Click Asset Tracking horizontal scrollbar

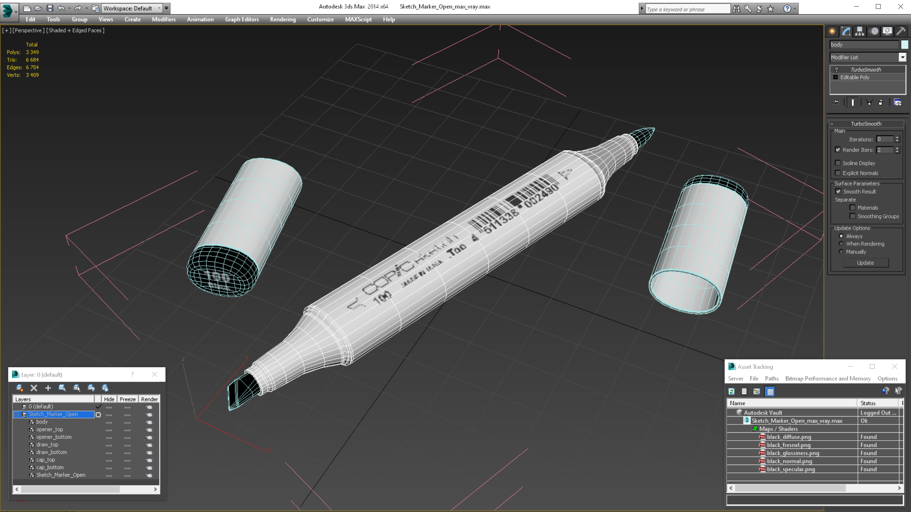[x=815, y=488]
